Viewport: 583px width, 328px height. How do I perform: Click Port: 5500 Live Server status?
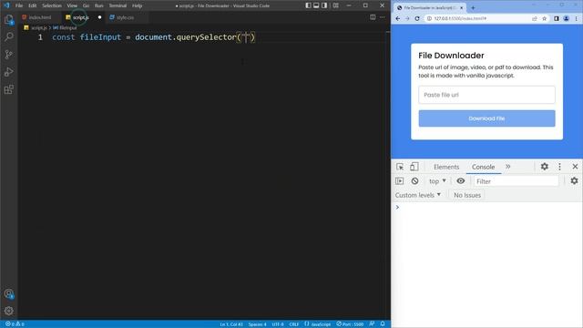[350, 324]
